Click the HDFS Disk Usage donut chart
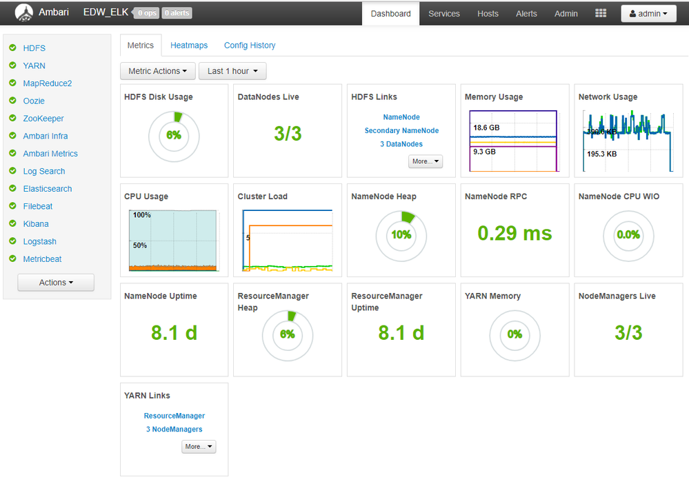This screenshot has width=689, height=484. coord(174,136)
